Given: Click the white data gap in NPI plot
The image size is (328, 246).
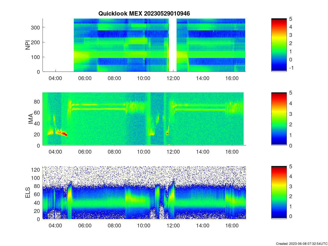Looking at the screenshot, I should click(173, 45).
